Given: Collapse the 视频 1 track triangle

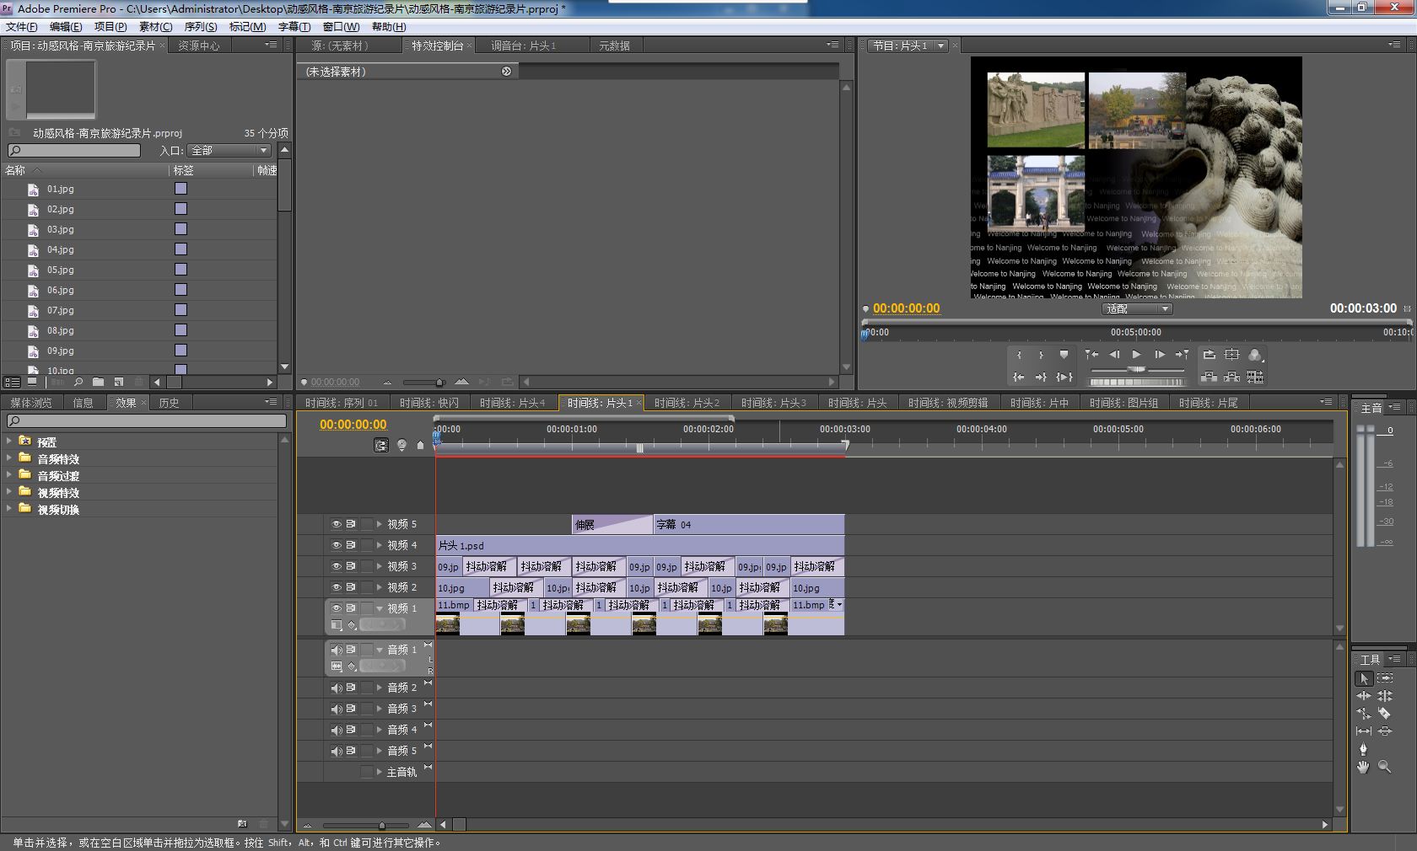Looking at the screenshot, I should [x=380, y=608].
